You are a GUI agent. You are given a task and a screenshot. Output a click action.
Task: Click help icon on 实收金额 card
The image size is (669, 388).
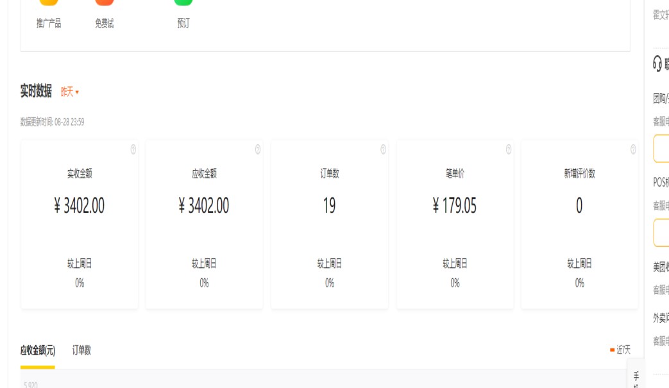tap(133, 149)
